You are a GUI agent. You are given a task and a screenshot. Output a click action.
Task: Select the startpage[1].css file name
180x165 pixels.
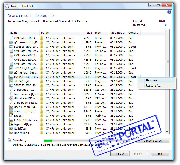coord(24,90)
